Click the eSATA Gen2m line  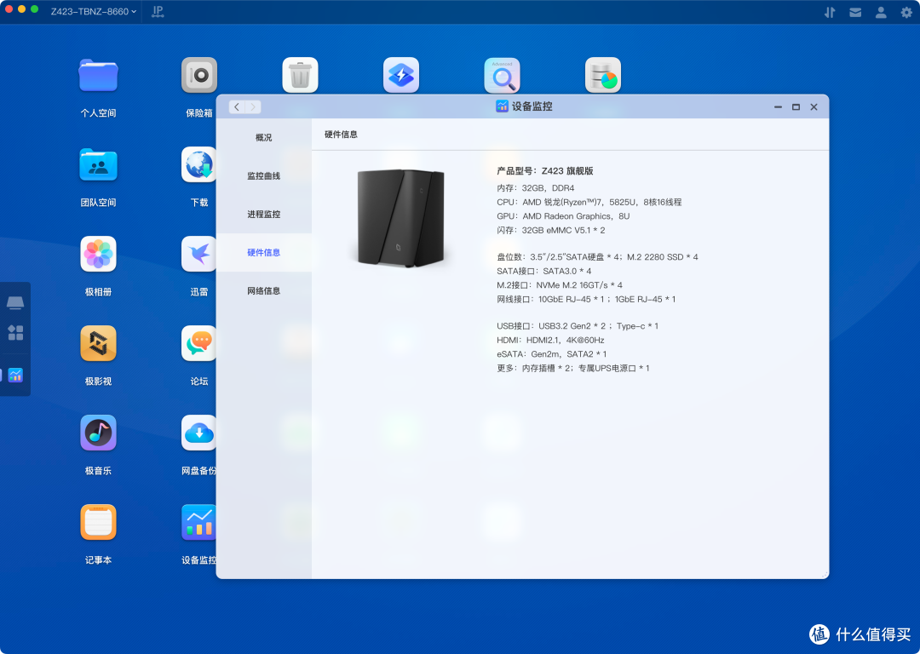(551, 353)
